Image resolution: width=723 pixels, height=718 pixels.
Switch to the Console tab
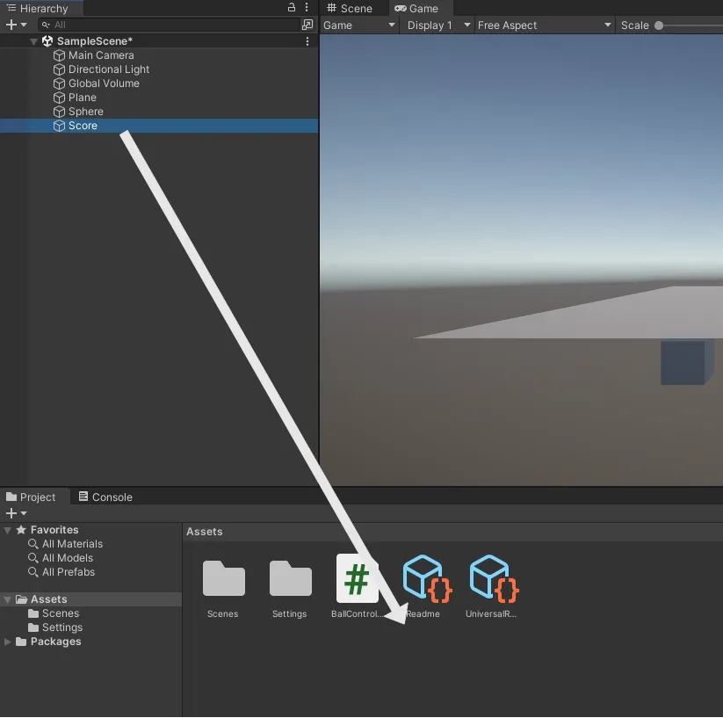(105, 497)
